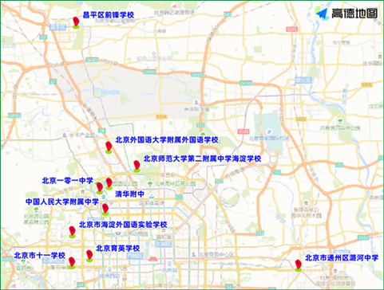Select the marker for 北京外国语大学附属外国语学校
384x290 pixels.
coord(109,147)
